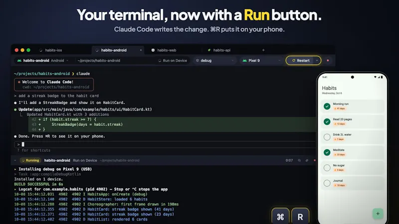The image size is (399, 224).
Task: Open the debug build variant dropdown
Action: 215,60
